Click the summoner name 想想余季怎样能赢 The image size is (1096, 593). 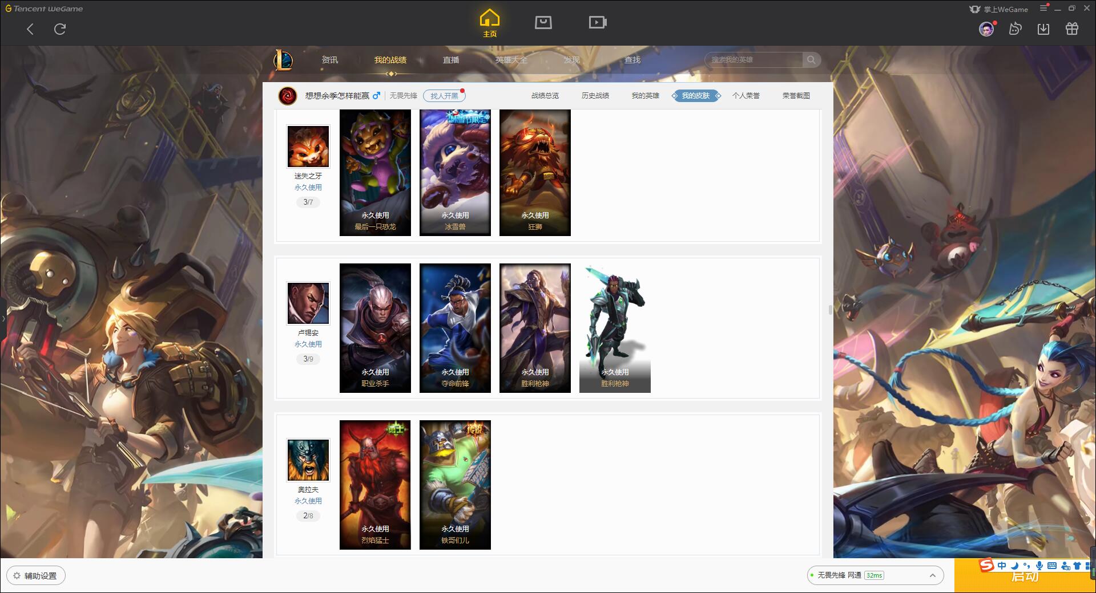pos(337,96)
